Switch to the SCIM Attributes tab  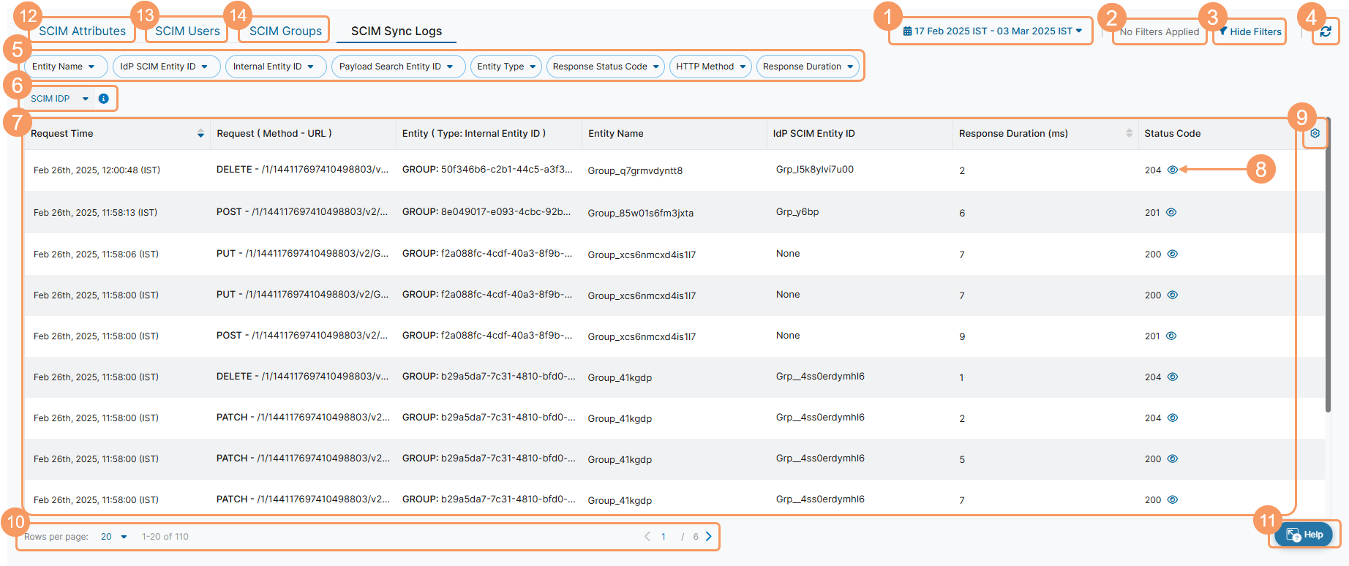(82, 31)
